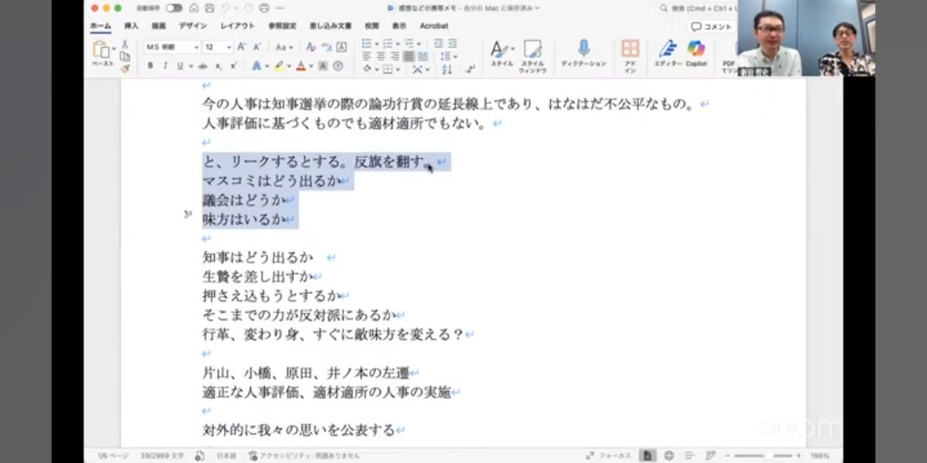
Task: Click the Focus mode button in status bar
Action: click(x=609, y=455)
